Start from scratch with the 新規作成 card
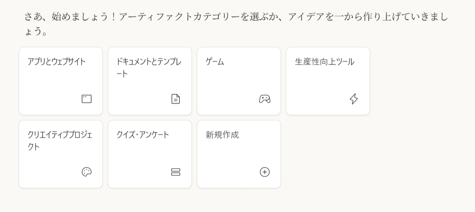Viewport: 475px width, 212px height. (x=239, y=154)
